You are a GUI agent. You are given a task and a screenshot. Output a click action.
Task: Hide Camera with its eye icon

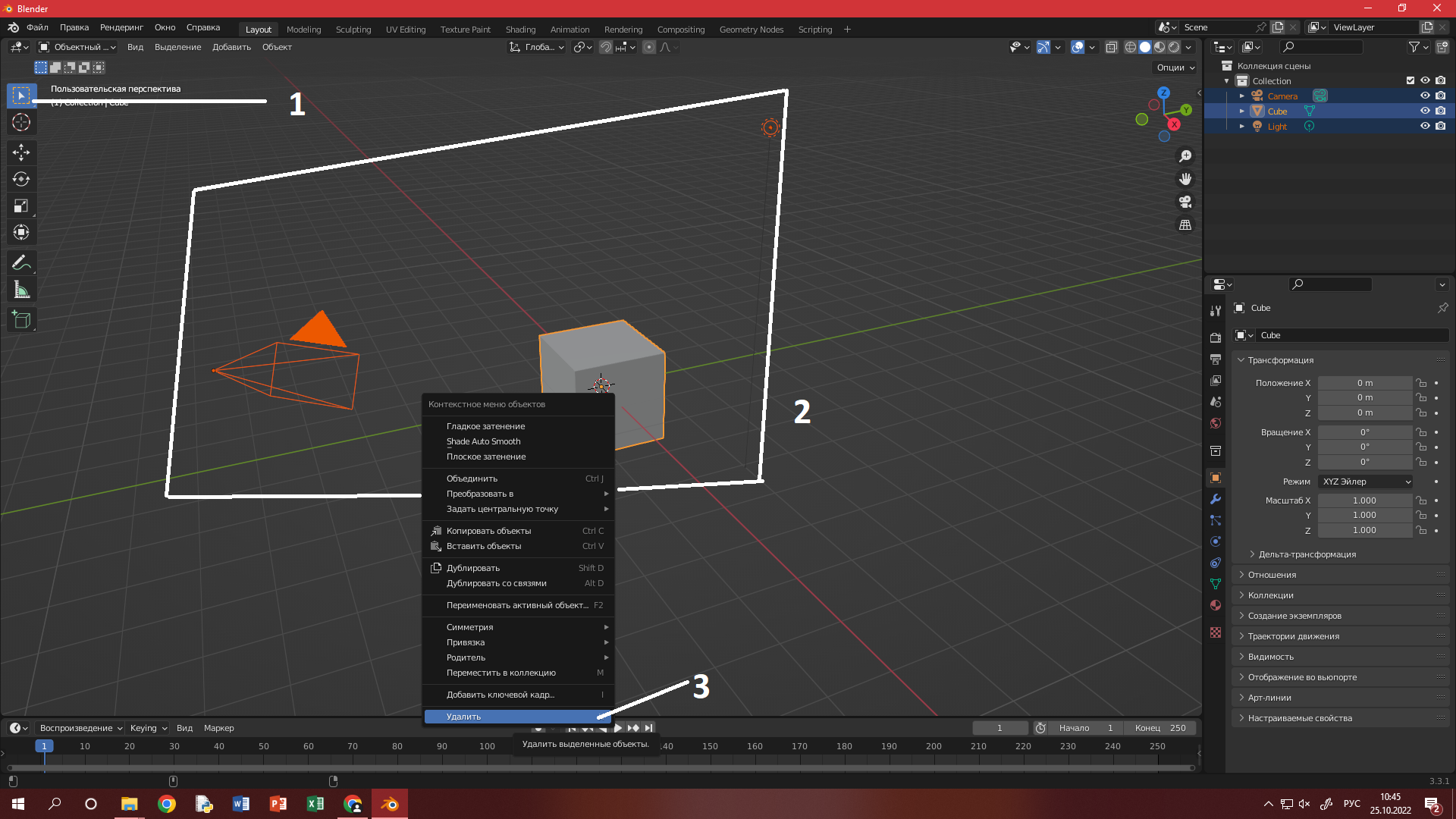[x=1425, y=96]
